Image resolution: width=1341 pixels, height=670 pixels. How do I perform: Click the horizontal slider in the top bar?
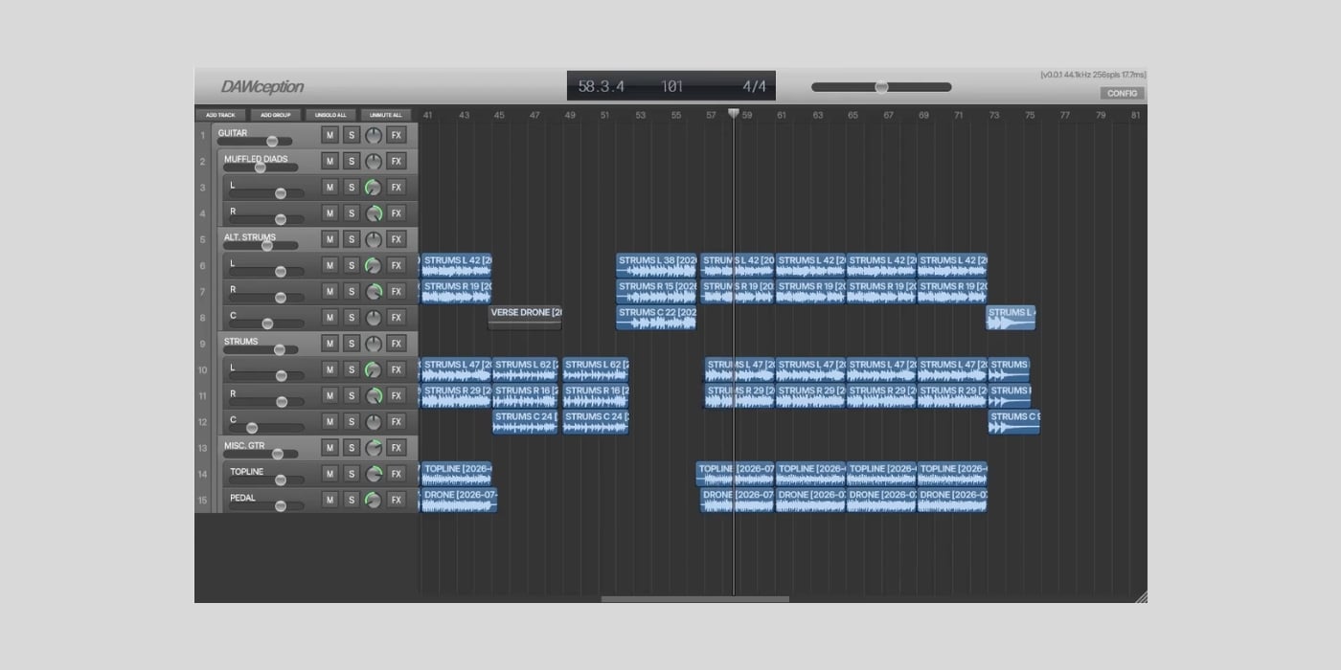(881, 87)
